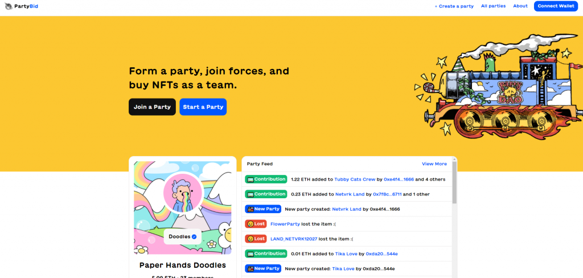This screenshot has width=583, height=278.
Task: Open Create a party link
Action: pyautogui.click(x=454, y=6)
